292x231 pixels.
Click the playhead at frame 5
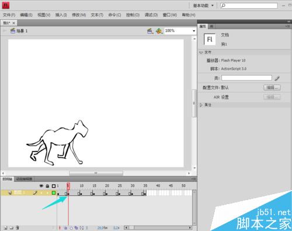coord(68,186)
